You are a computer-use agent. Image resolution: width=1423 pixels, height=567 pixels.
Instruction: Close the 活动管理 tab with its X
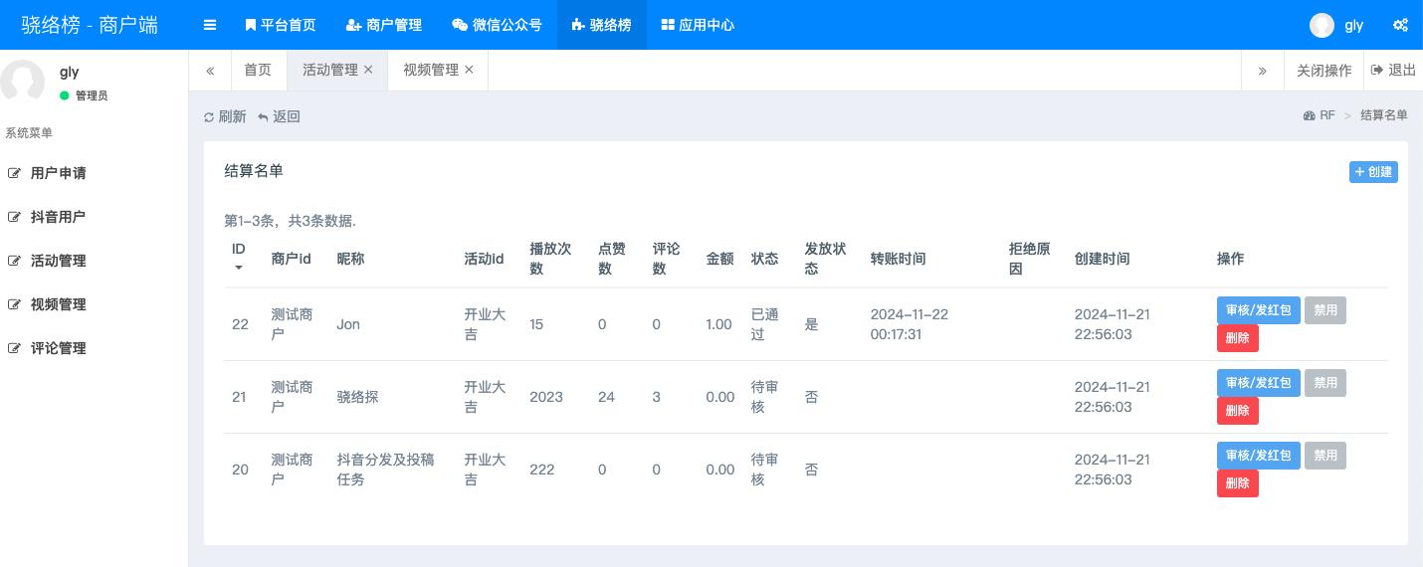coord(368,70)
